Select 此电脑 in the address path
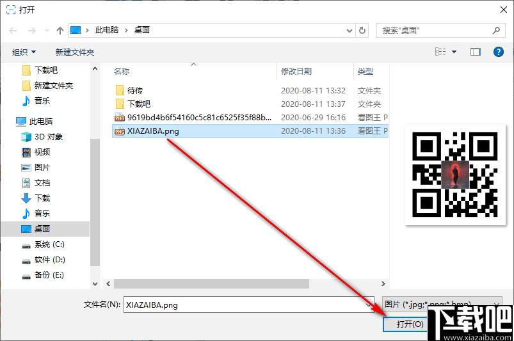Viewport: 514px width, 341px height. click(106, 30)
